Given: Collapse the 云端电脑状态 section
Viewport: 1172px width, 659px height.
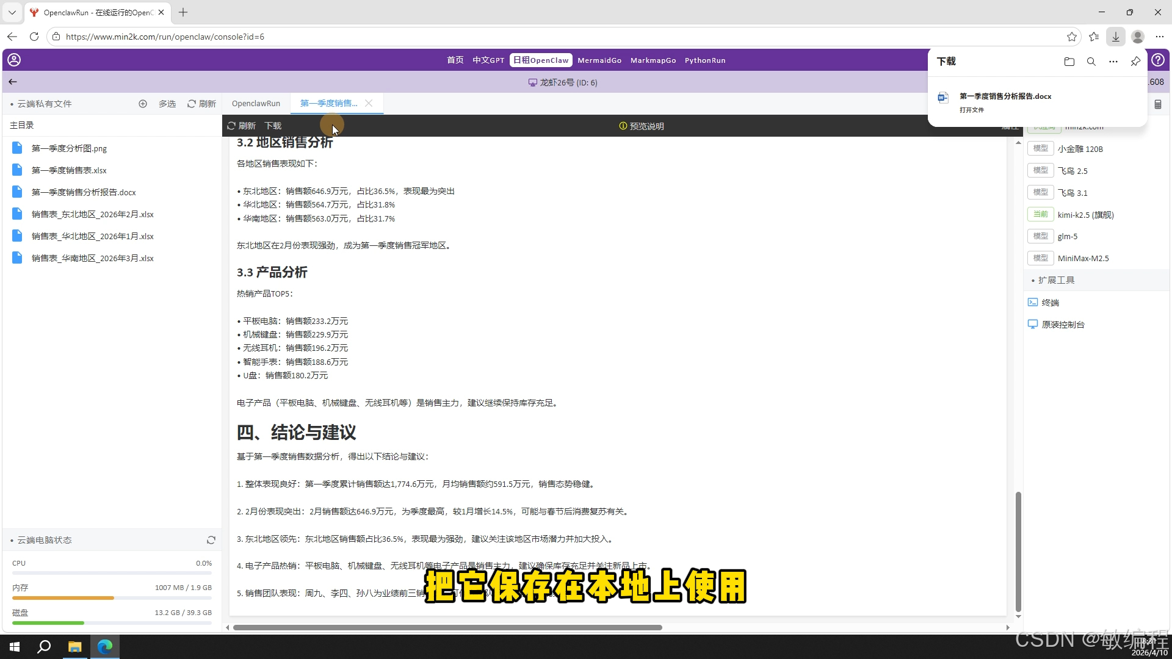Looking at the screenshot, I should coord(44,540).
